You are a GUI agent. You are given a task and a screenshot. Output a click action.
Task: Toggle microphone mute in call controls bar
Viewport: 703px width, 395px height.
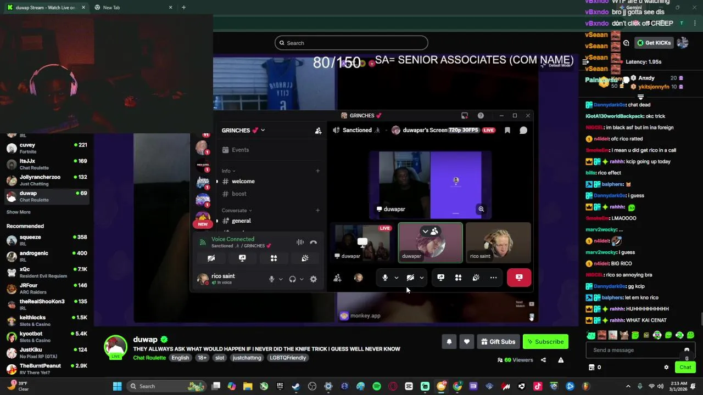[x=385, y=278]
